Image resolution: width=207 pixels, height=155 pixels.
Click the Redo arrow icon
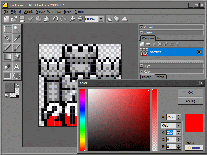click(x=63, y=19)
